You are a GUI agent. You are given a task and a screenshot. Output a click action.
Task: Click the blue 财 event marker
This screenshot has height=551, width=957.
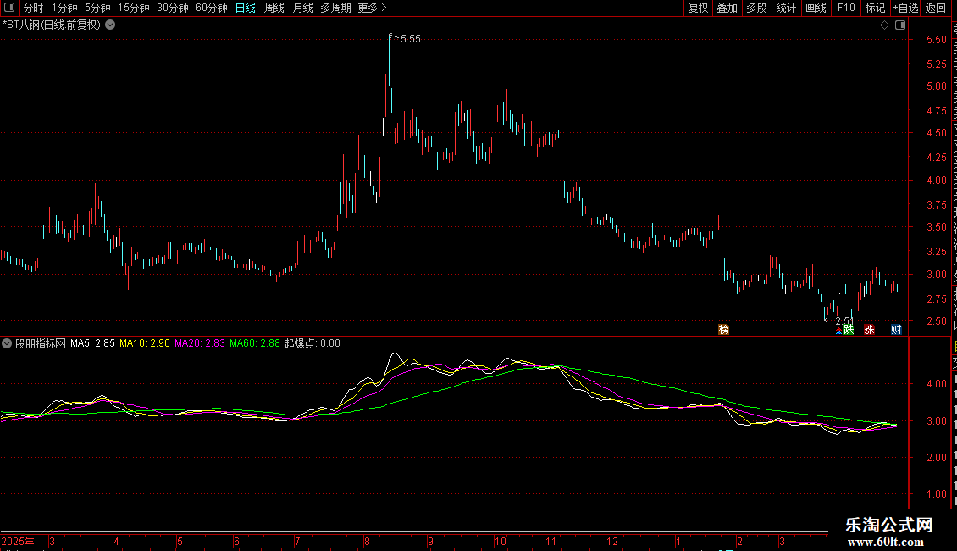[896, 329]
